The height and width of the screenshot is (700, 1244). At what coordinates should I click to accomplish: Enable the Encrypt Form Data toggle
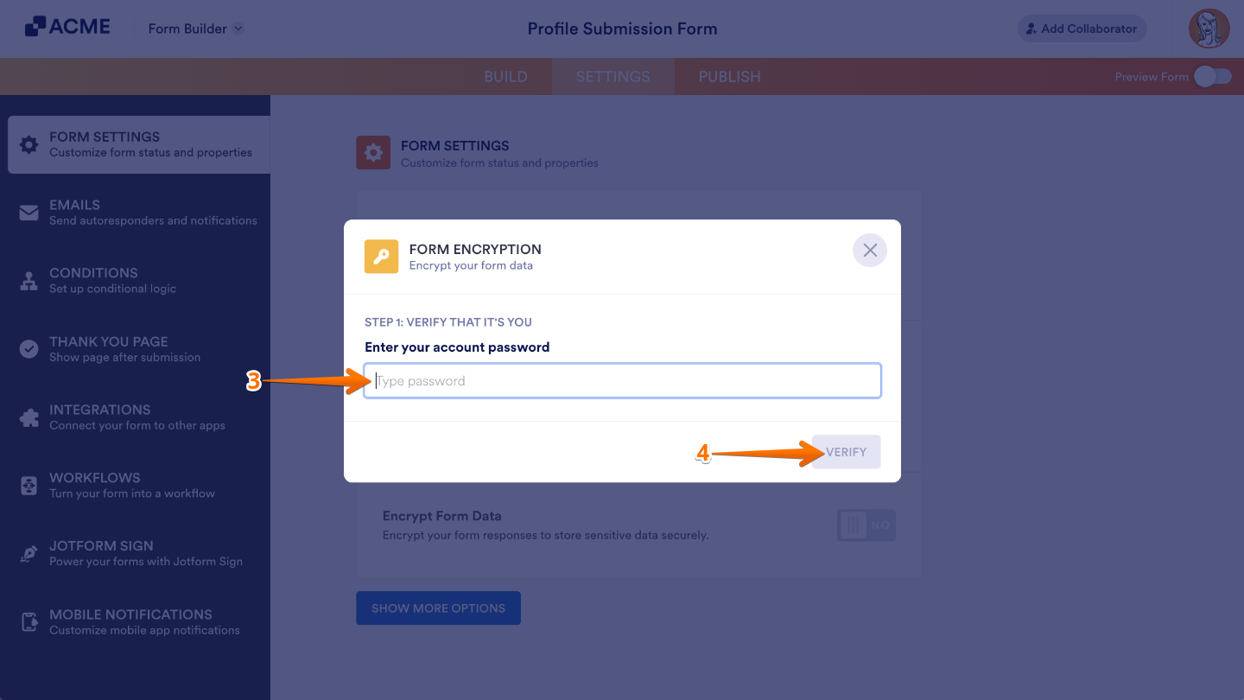click(866, 525)
